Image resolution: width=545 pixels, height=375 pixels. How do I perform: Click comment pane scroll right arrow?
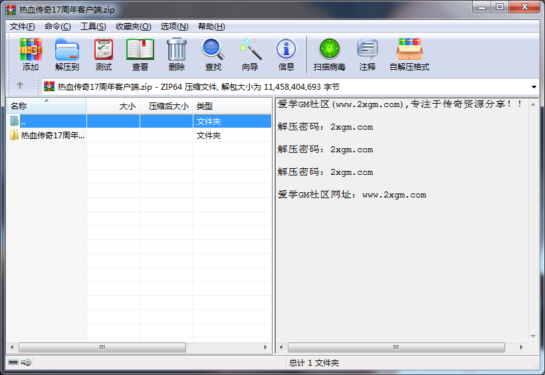[x=521, y=347]
